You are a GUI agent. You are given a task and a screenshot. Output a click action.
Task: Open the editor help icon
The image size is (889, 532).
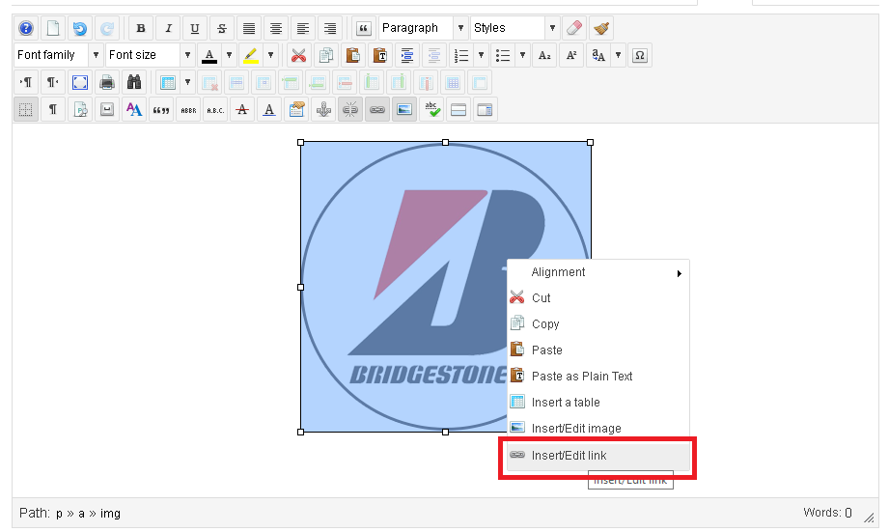[26, 28]
